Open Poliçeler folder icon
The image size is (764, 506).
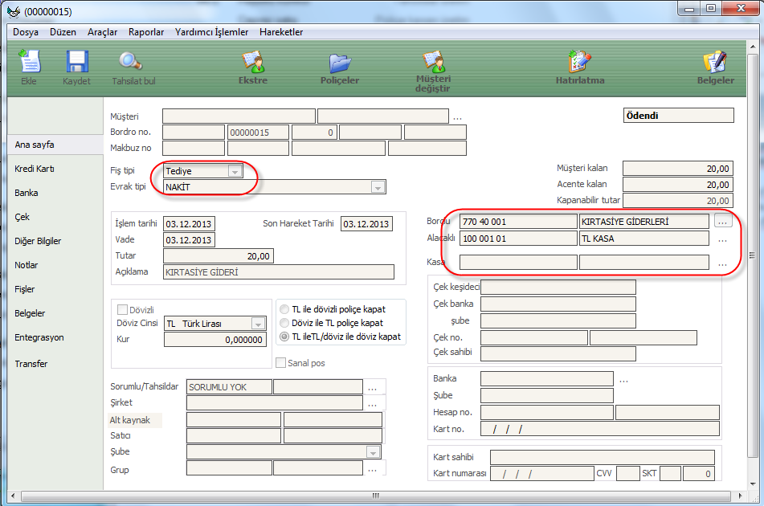[340, 63]
